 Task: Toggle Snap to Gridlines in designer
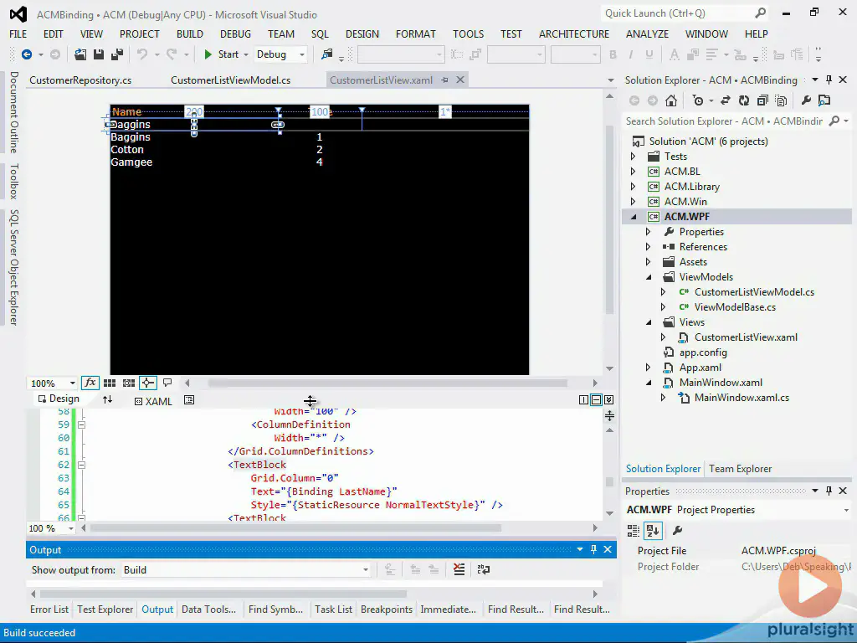point(128,383)
